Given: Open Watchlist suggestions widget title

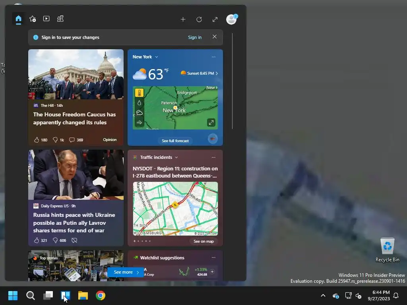Looking at the screenshot, I should pyautogui.click(x=162, y=257).
